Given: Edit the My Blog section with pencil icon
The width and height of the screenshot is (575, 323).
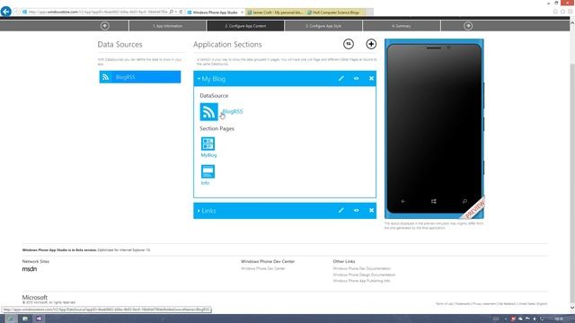Looking at the screenshot, I should 341,78.
